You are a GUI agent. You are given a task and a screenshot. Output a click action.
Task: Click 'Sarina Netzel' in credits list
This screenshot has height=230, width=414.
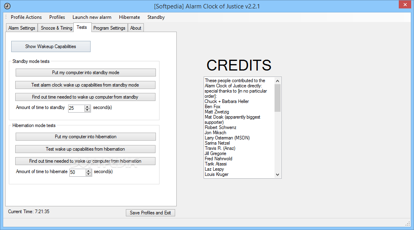click(x=217, y=143)
